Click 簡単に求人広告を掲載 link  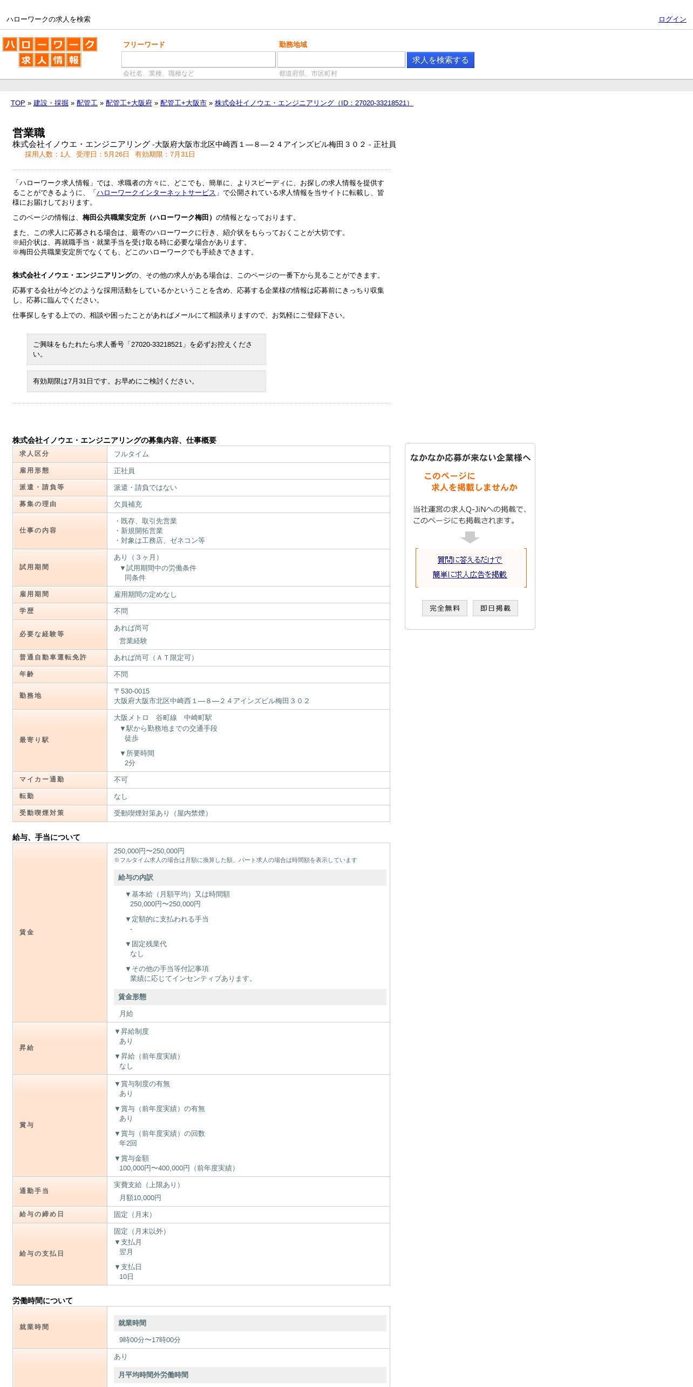(x=470, y=575)
